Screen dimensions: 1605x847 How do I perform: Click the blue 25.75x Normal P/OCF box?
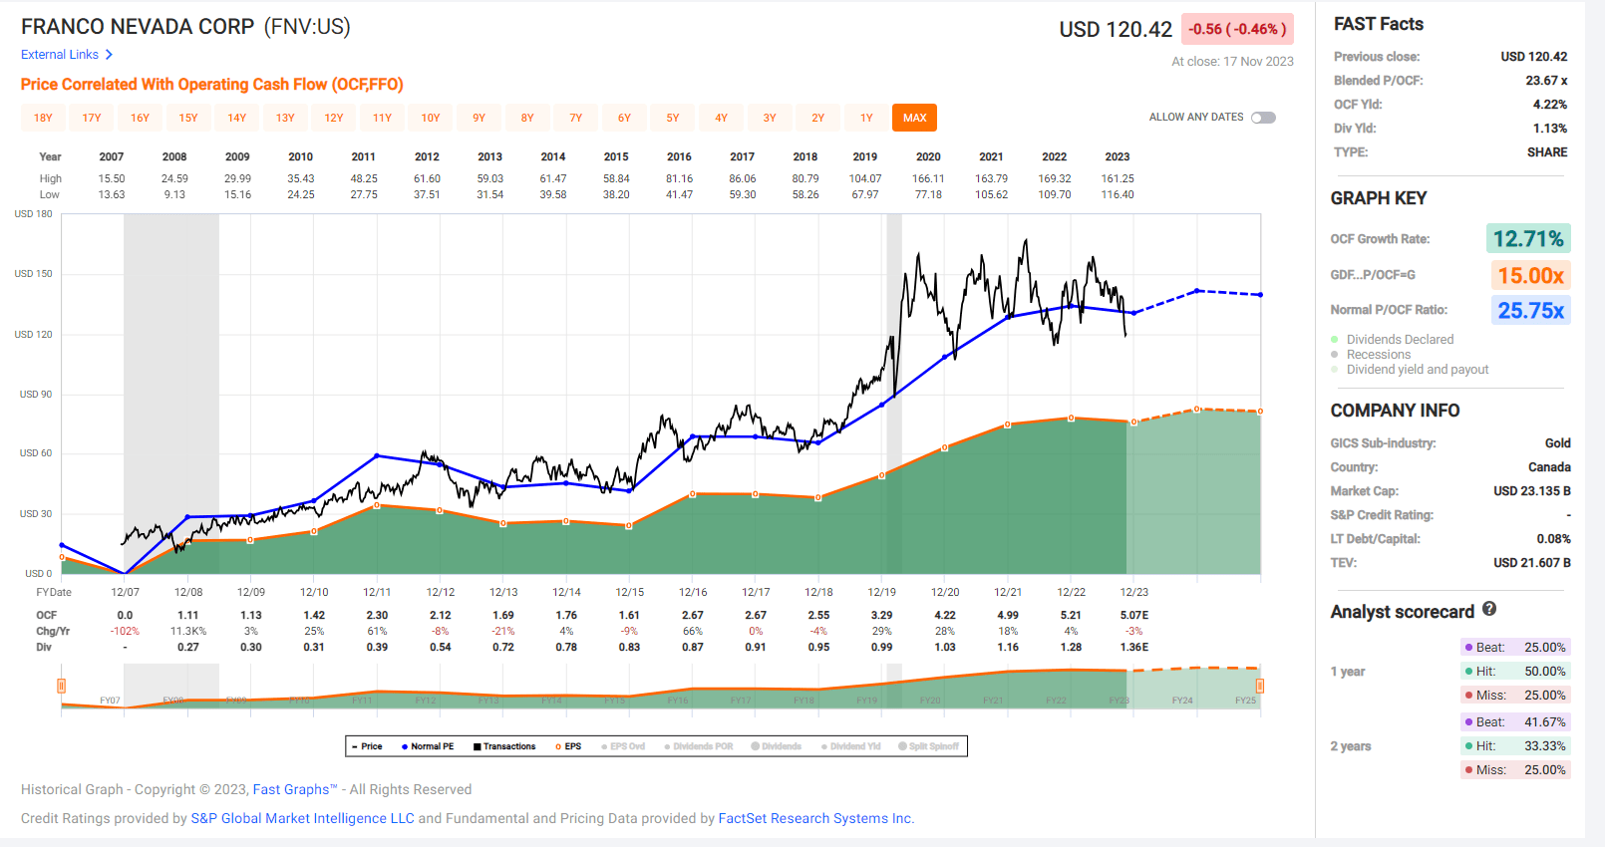[x=1531, y=310]
